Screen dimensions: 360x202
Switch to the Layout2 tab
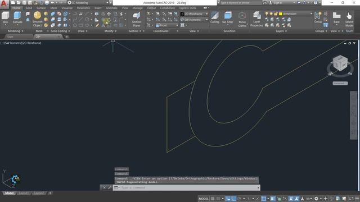[x=39, y=193]
